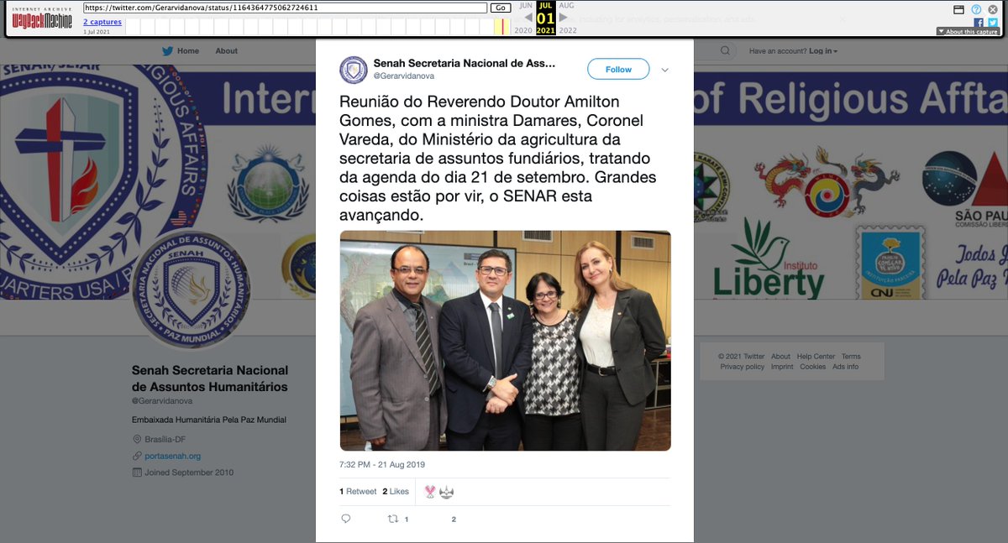Click the Twitter search box
The height and width of the screenshot is (543, 1008).
point(714,51)
